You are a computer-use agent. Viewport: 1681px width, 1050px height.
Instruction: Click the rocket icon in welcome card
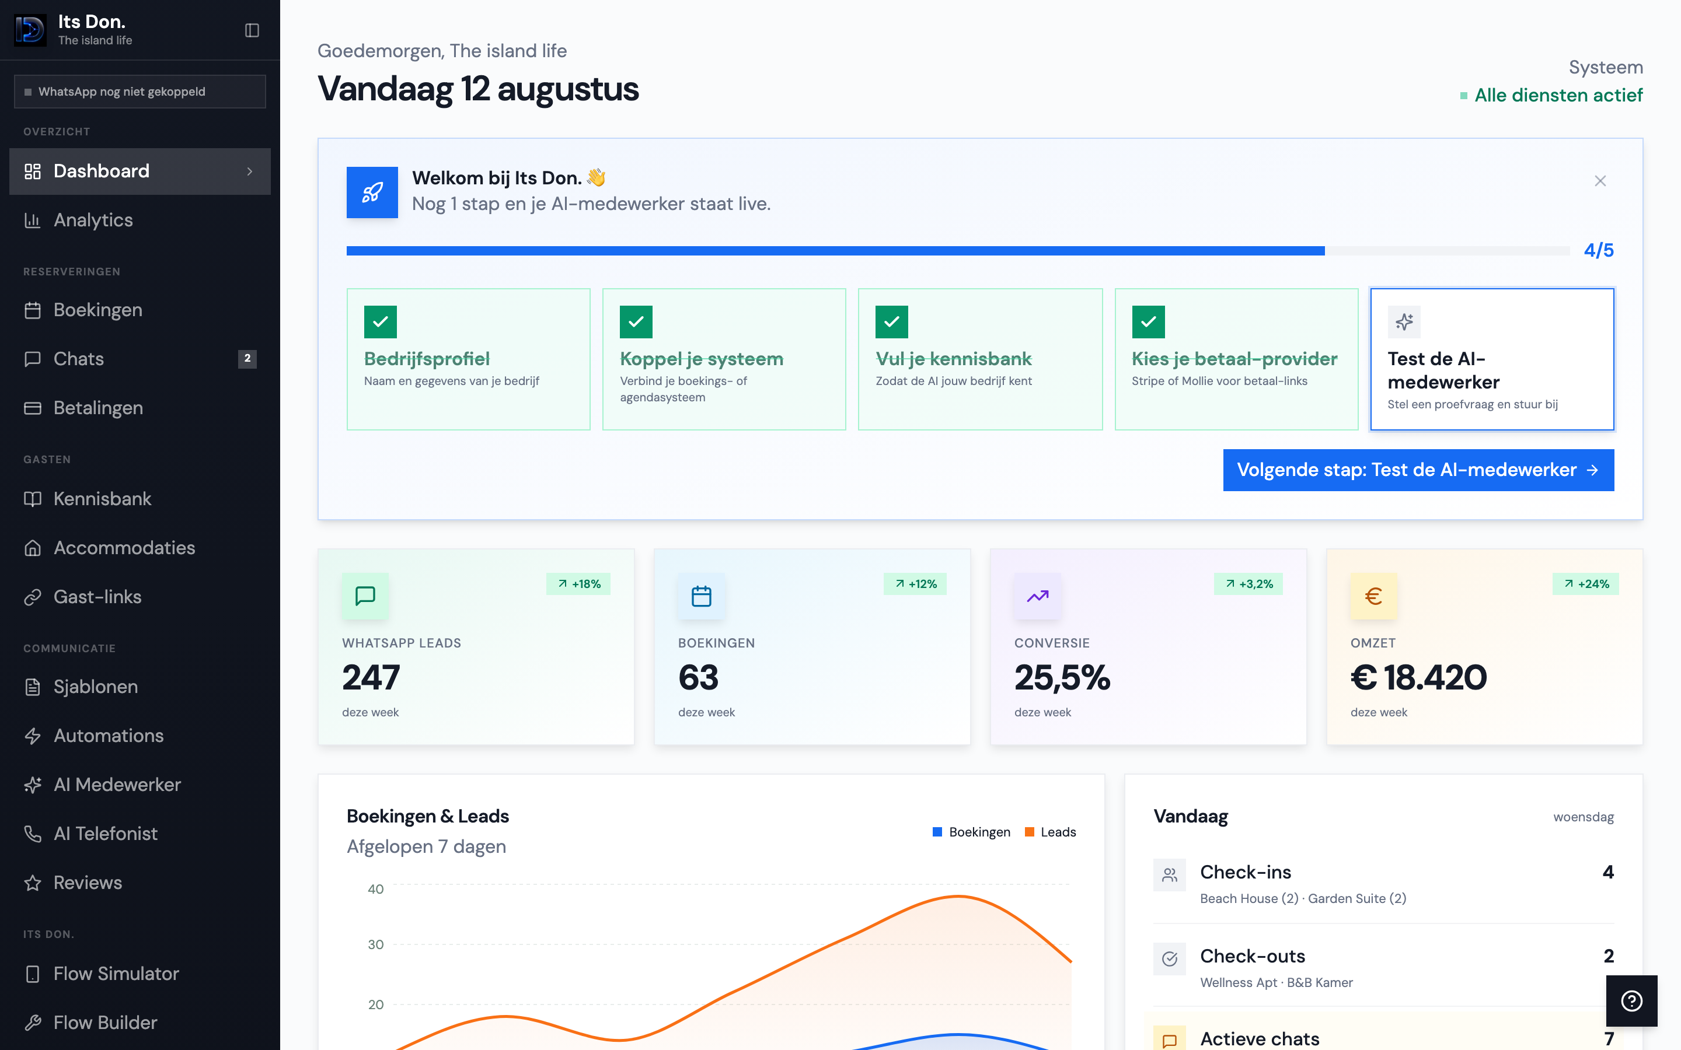click(372, 192)
